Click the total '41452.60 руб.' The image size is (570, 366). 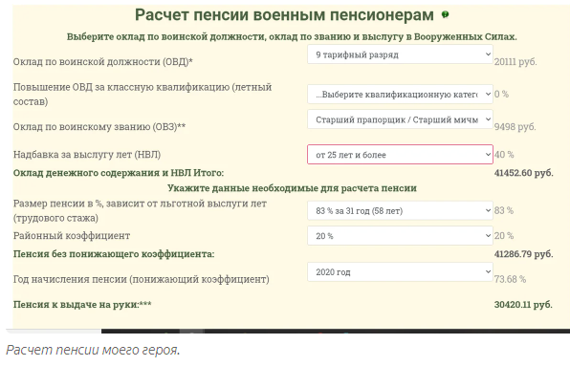click(x=523, y=173)
